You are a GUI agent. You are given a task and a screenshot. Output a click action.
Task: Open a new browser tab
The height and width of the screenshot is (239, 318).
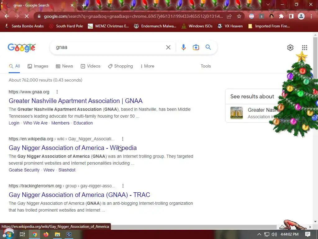point(84,5)
